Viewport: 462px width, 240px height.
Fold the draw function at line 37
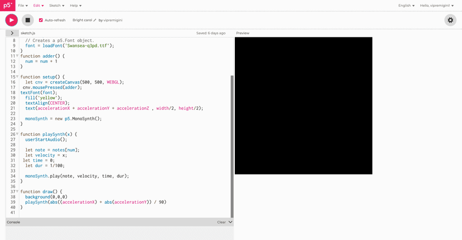(17, 192)
